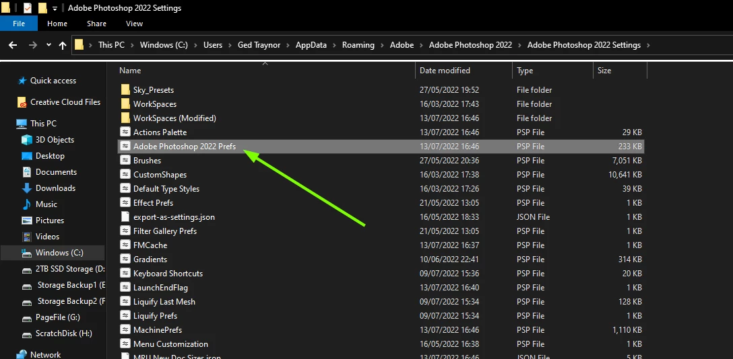
Task: Open the View ribbon tab
Action: (x=134, y=24)
